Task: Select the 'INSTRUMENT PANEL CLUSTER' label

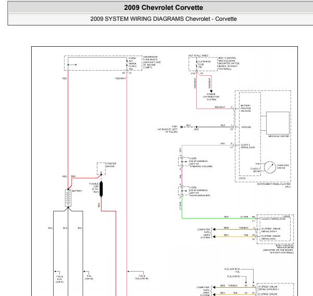Action: pos(274,185)
